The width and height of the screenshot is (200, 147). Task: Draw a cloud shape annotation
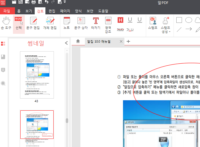[197, 20]
